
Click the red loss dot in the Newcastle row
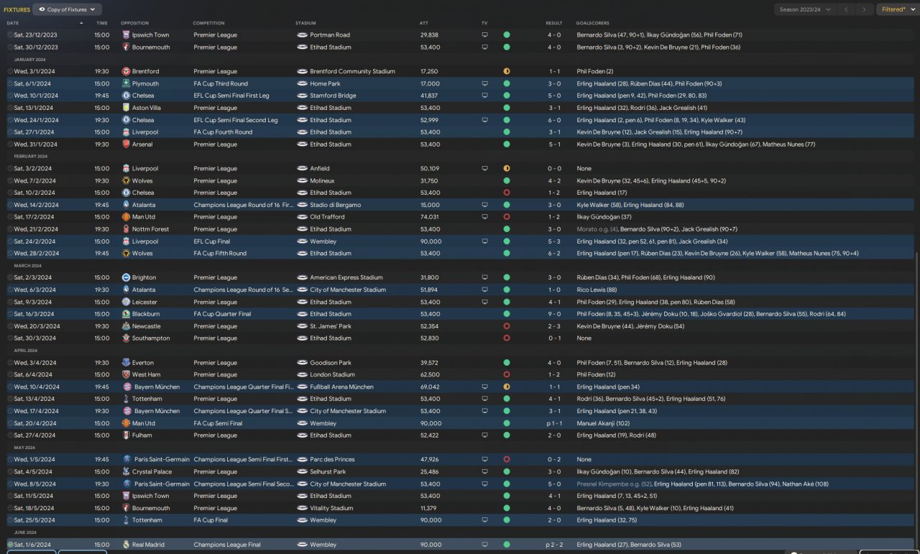point(507,326)
